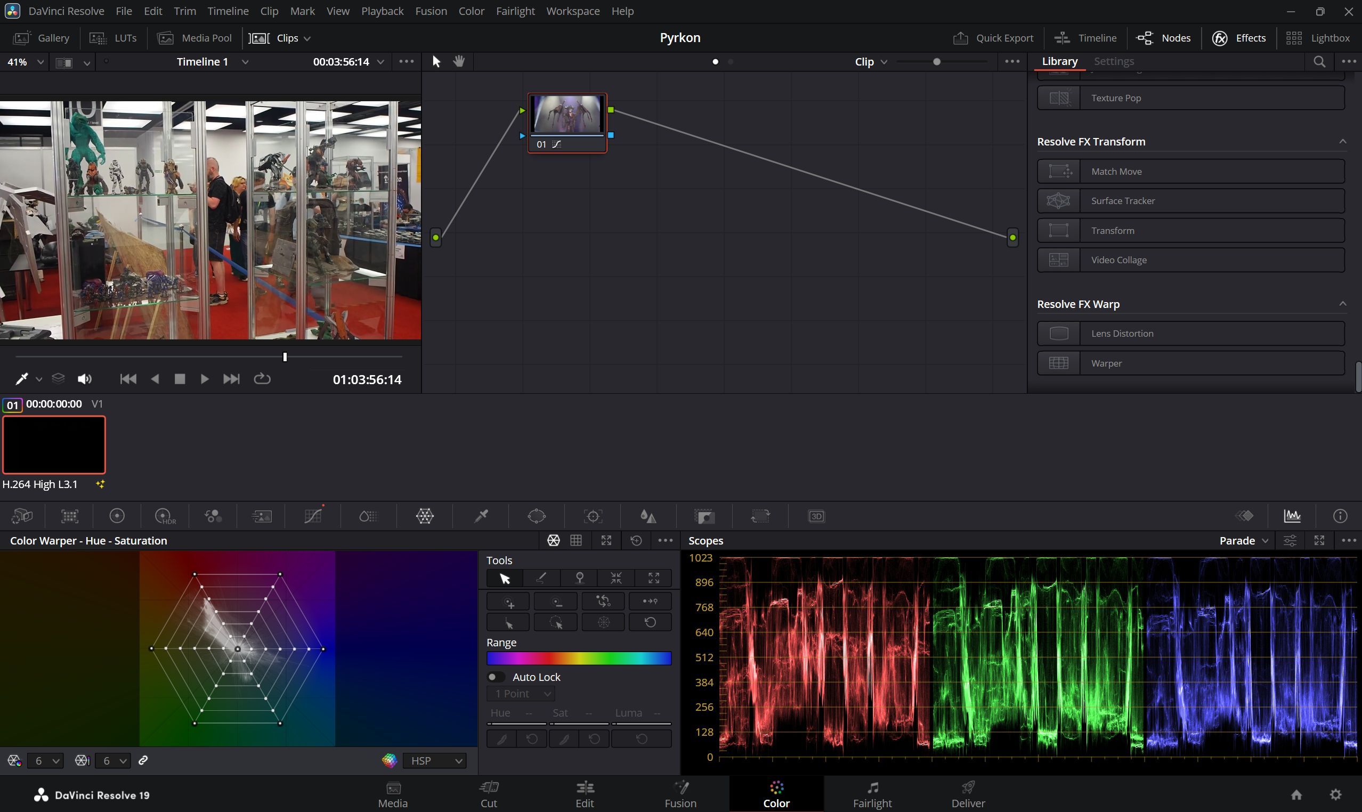Viewport: 1362px width, 812px height.
Task: Open the Fusion menu
Action: 431,11
